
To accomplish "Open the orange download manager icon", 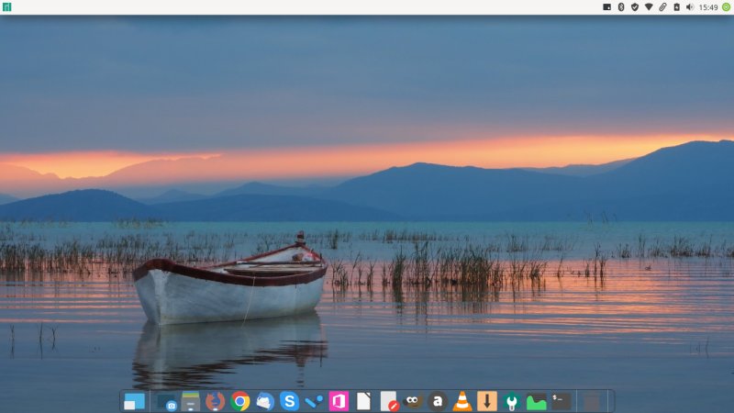I will point(487,401).
